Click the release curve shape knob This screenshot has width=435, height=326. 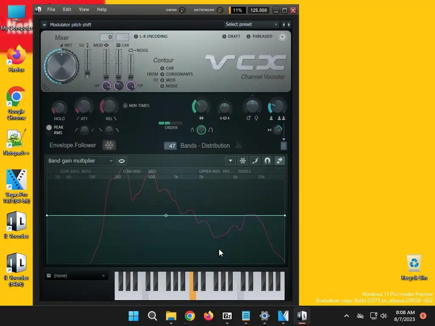click(109, 130)
